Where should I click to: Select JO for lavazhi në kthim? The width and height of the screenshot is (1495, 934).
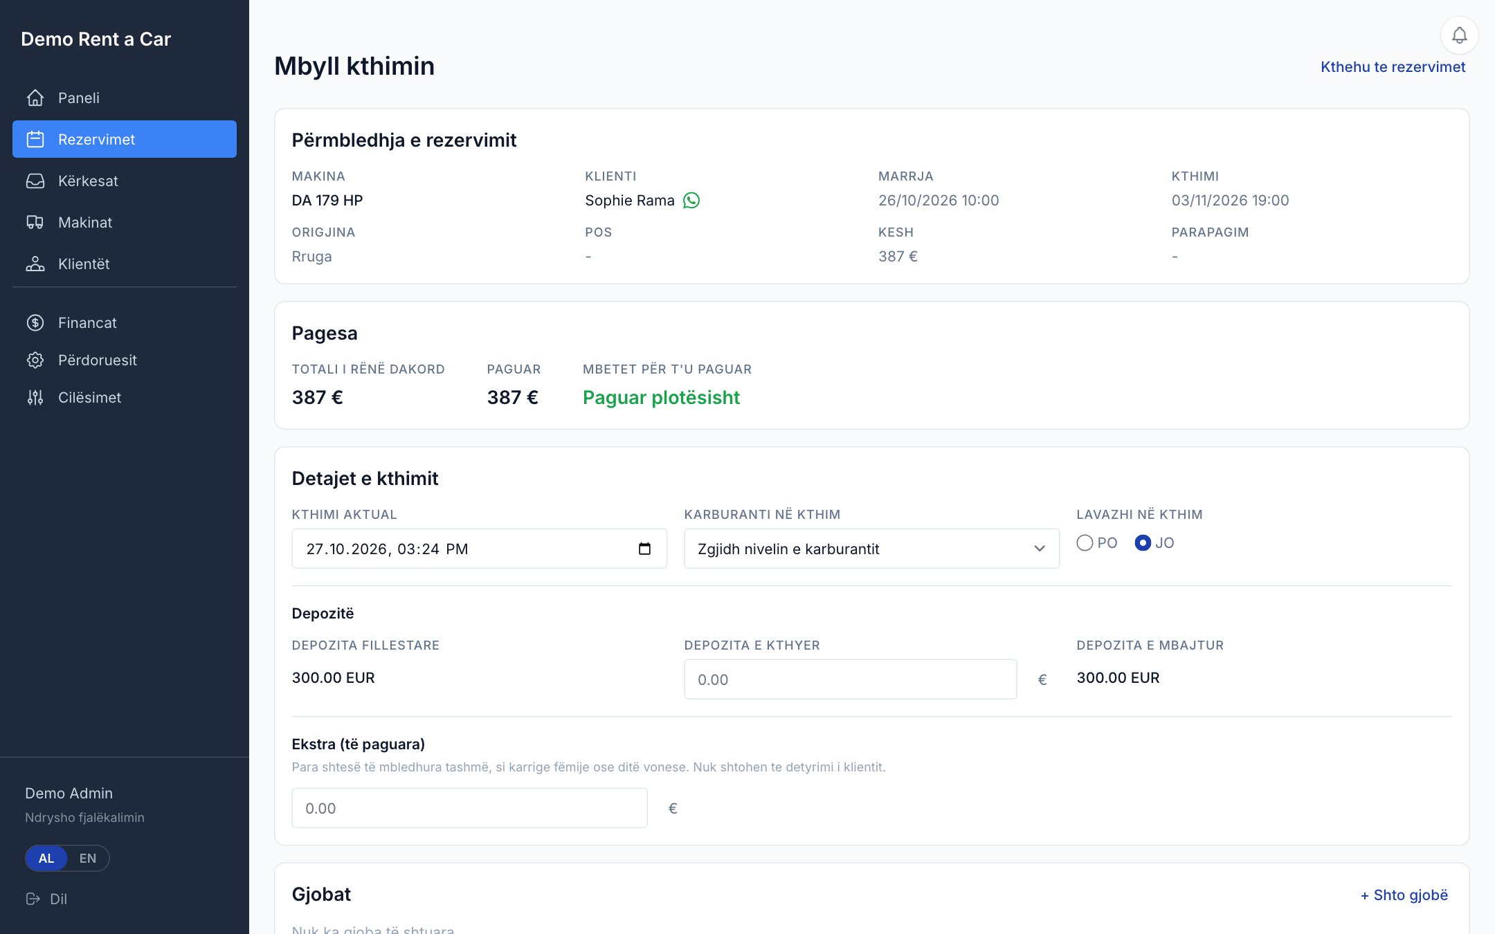(1143, 543)
